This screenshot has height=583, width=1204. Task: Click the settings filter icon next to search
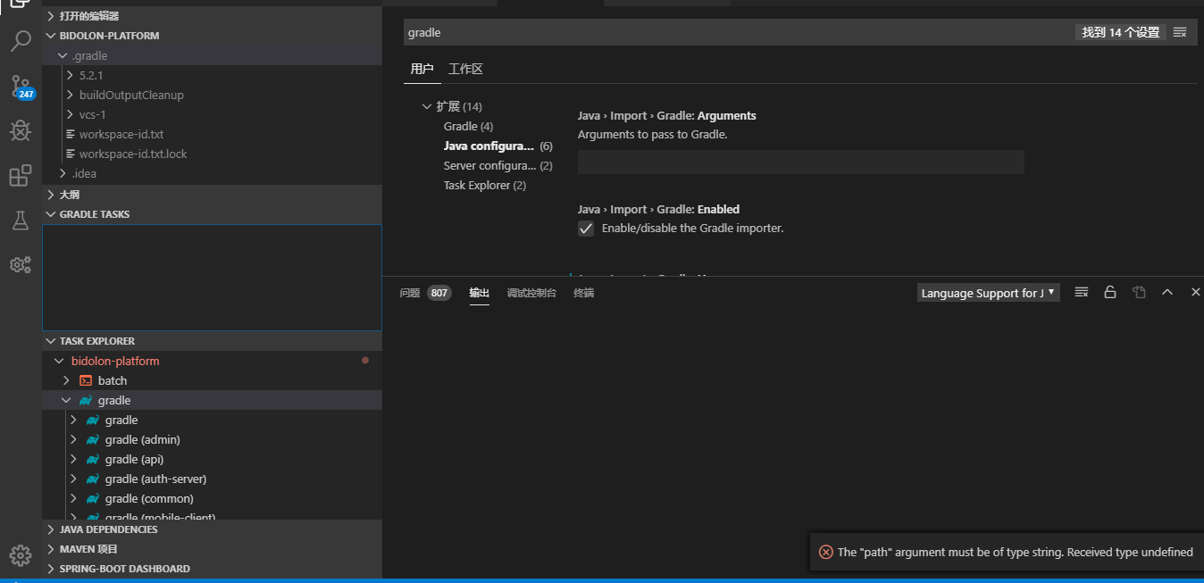(x=1180, y=32)
